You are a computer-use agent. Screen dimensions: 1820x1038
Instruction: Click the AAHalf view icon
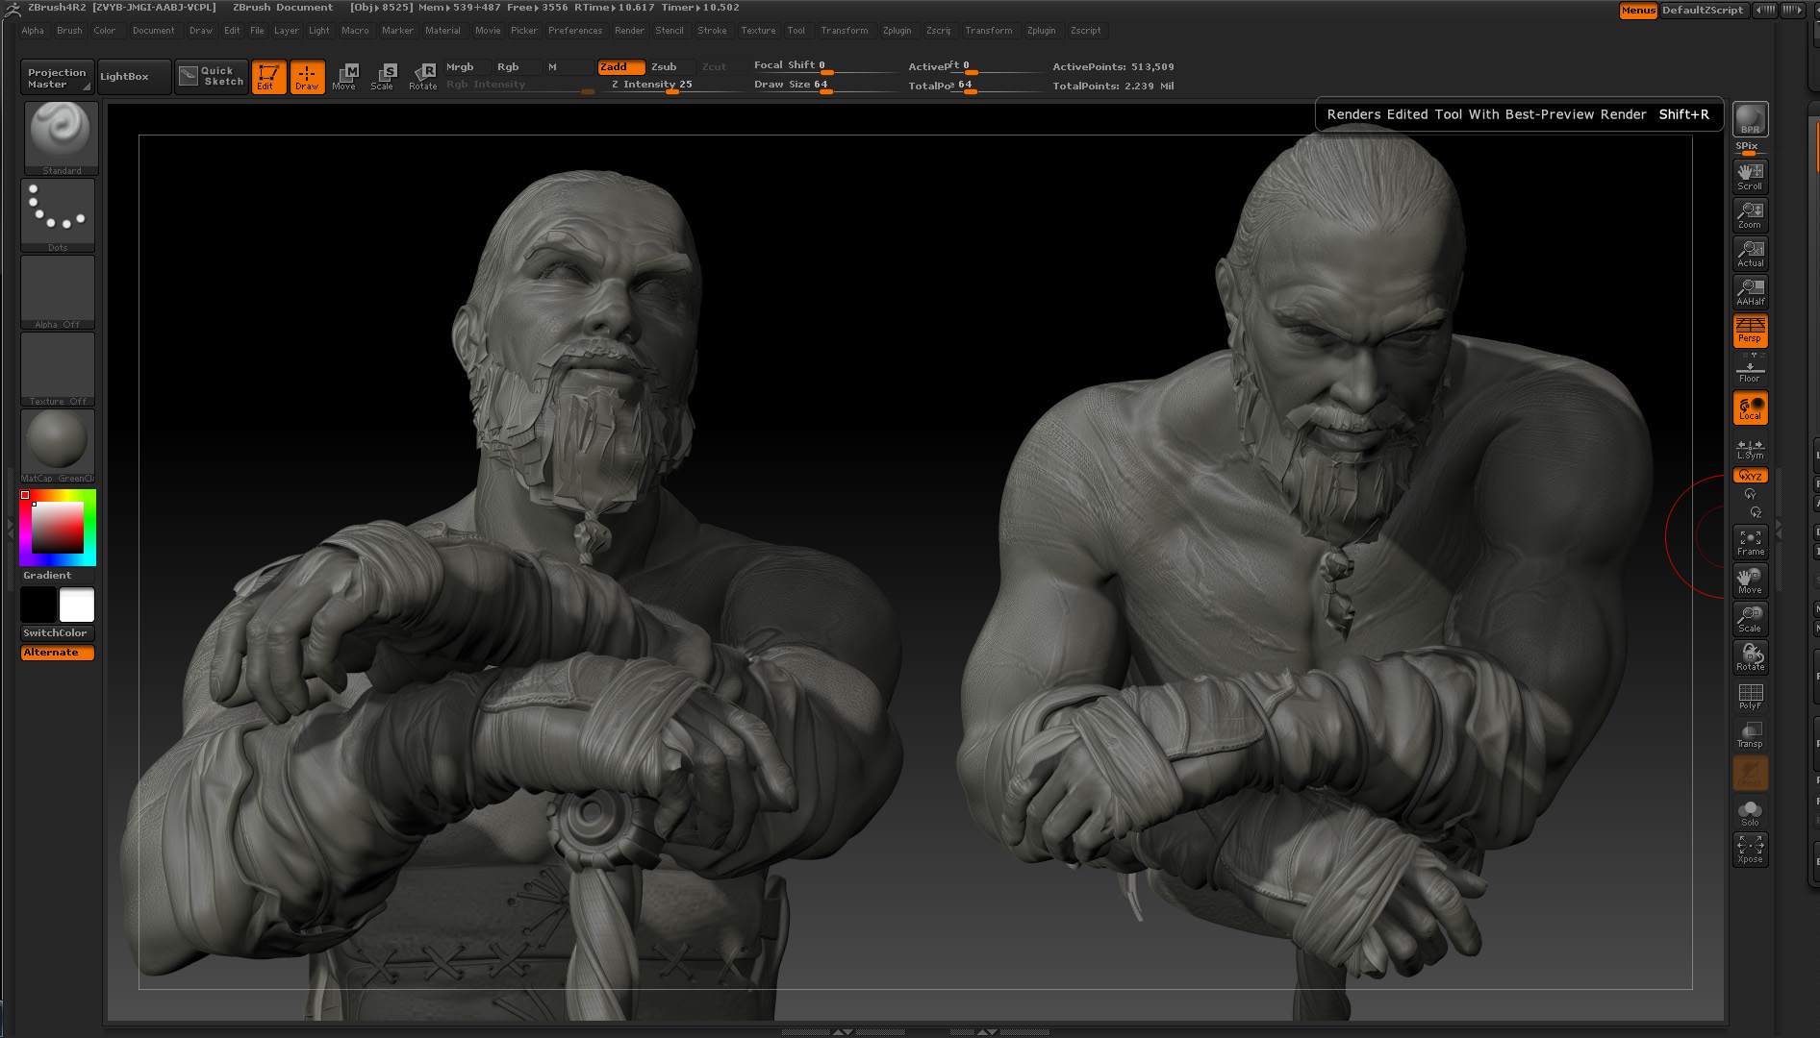[1750, 292]
